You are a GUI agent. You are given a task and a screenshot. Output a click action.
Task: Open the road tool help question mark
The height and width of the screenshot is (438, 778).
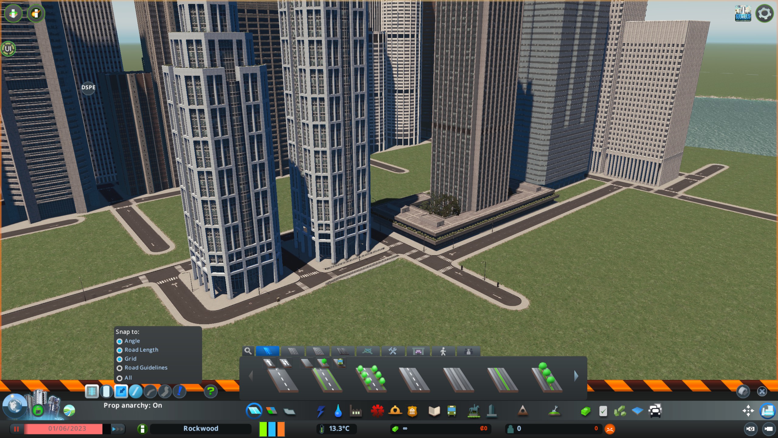[211, 391]
